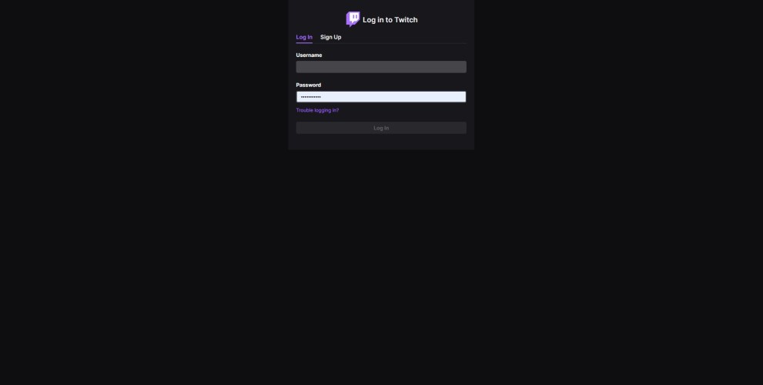This screenshot has height=385, width=763.
Task: Focus the Username input field
Action: point(381,67)
